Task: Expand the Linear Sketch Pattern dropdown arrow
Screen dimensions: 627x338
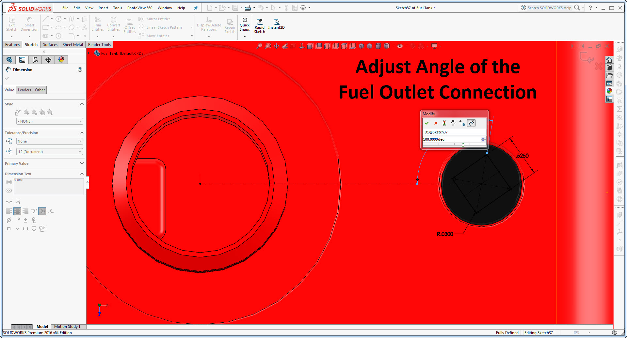Action: [x=192, y=27]
